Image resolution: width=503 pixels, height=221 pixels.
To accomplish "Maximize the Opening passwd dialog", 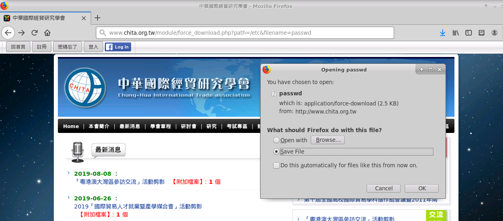I will [430, 69].
